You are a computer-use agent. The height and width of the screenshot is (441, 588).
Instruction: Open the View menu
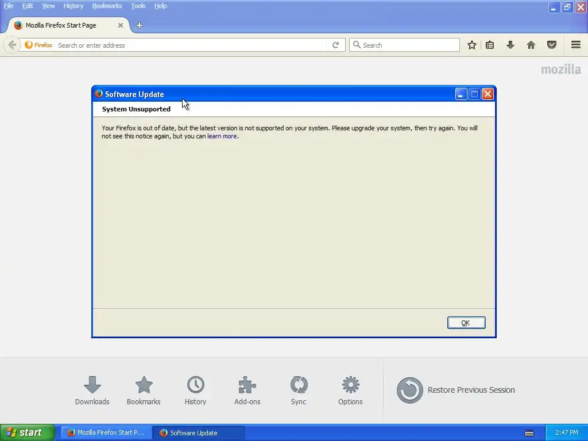click(48, 6)
